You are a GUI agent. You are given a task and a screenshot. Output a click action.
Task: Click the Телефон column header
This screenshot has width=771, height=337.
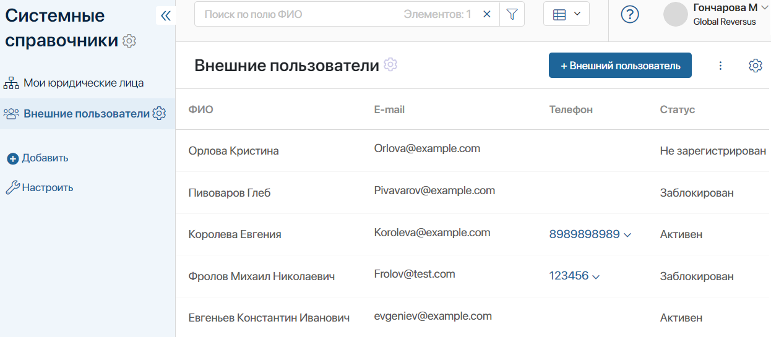(x=571, y=109)
